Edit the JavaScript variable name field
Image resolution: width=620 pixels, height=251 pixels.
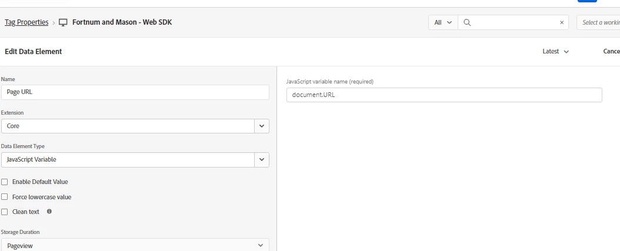coord(444,95)
